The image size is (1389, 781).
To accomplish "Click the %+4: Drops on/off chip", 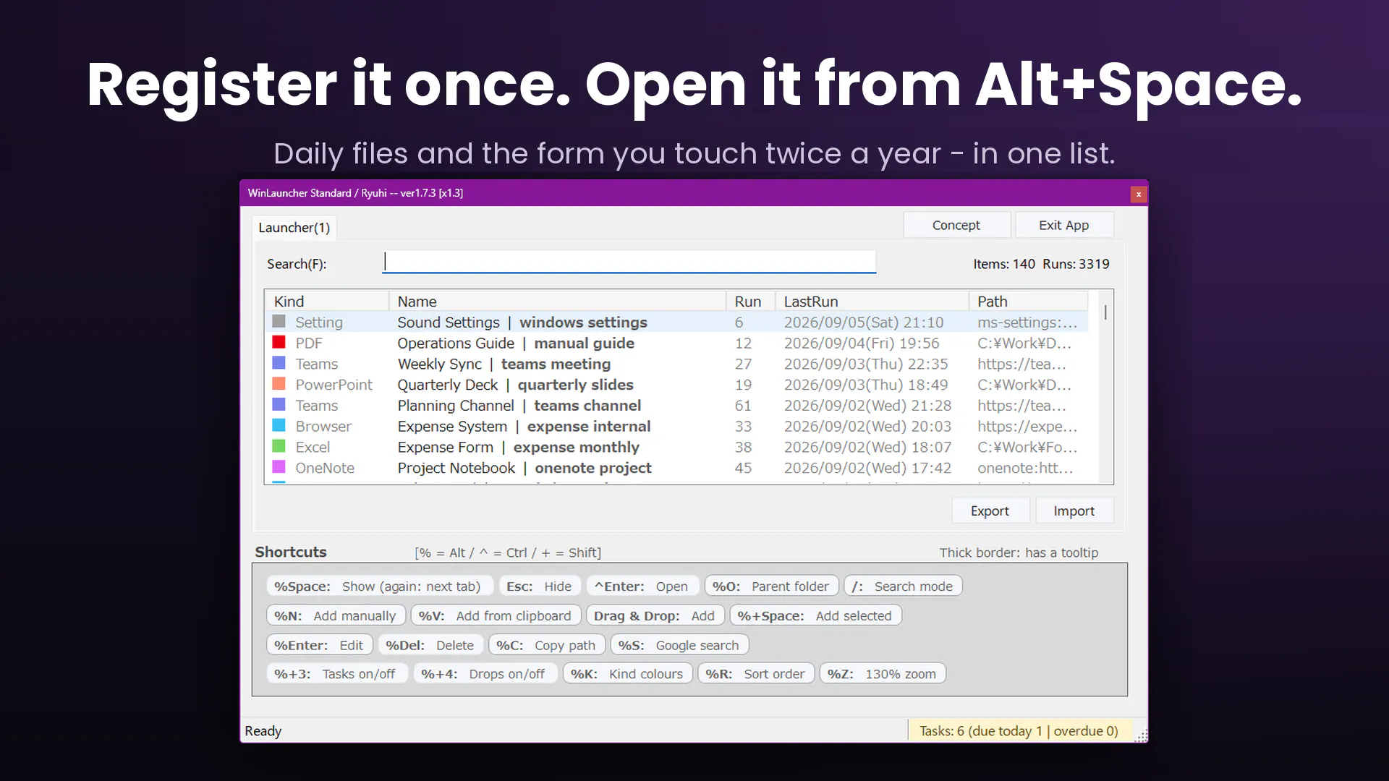I will tap(484, 673).
